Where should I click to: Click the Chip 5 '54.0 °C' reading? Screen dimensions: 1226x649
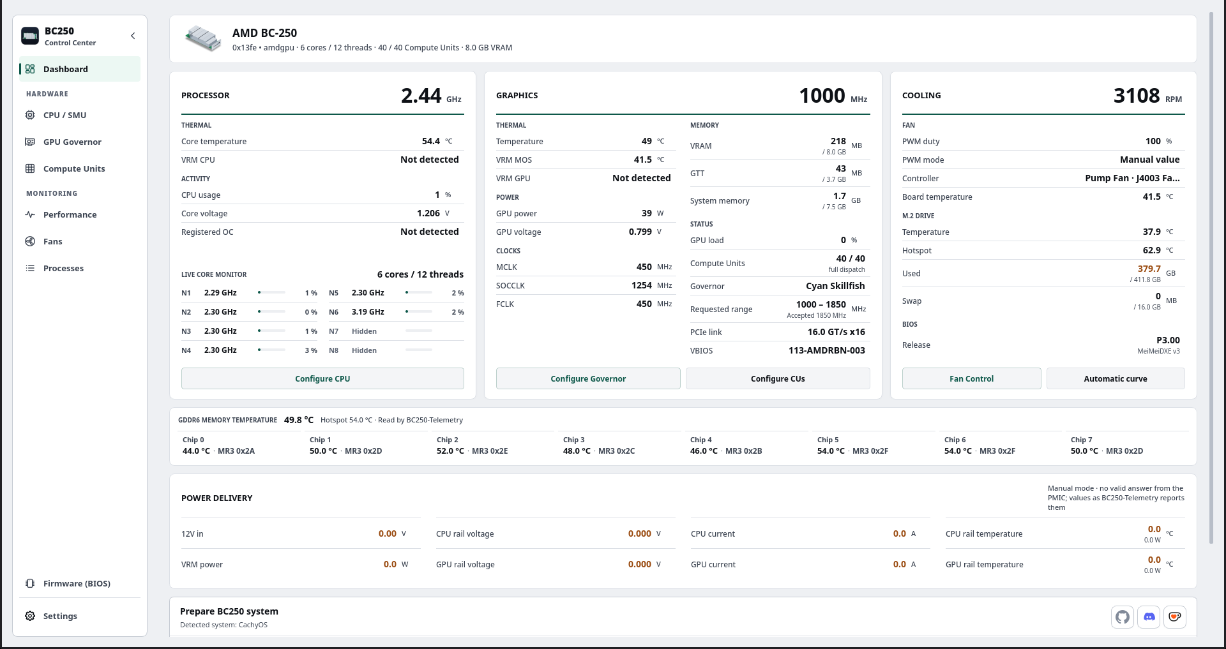tap(831, 451)
